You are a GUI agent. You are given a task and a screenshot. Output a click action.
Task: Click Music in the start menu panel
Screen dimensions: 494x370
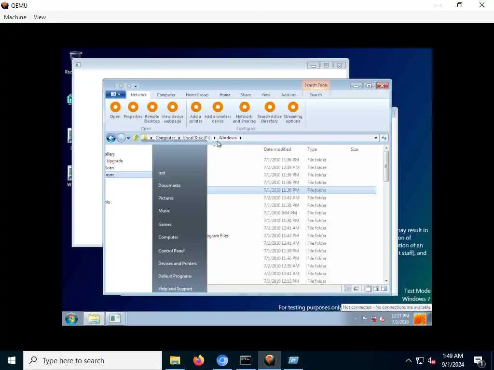click(164, 211)
